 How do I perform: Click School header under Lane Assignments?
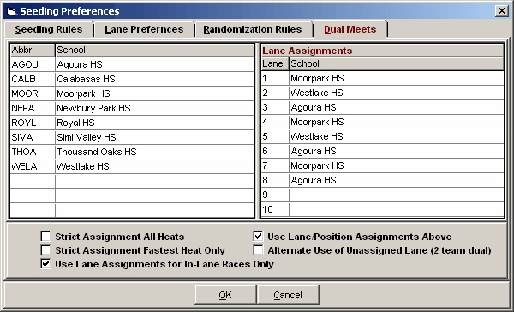click(x=397, y=63)
